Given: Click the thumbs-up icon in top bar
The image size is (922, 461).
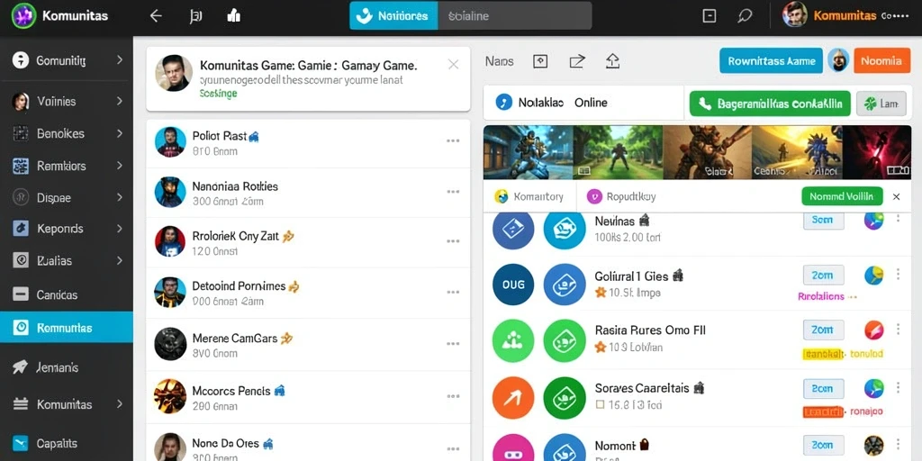Looking at the screenshot, I should pyautogui.click(x=233, y=16).
